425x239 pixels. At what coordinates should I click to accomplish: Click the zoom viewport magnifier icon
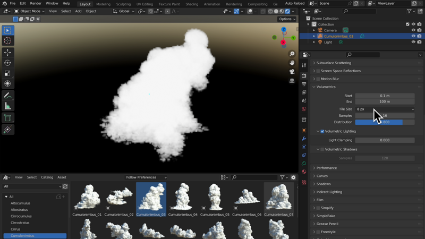(x=292, y=54)
